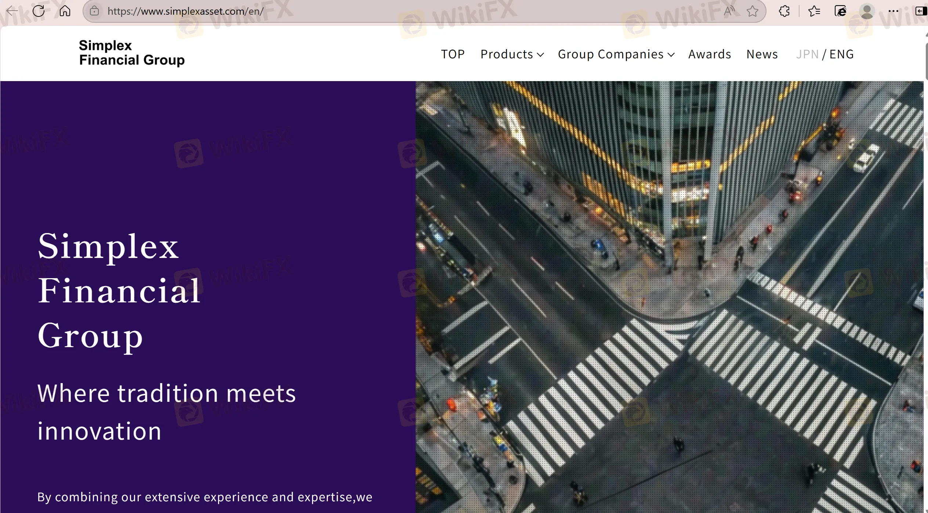Go to the Awards page
The height and width of the screenshot is (513, 928).
click(x=710, y=54)
